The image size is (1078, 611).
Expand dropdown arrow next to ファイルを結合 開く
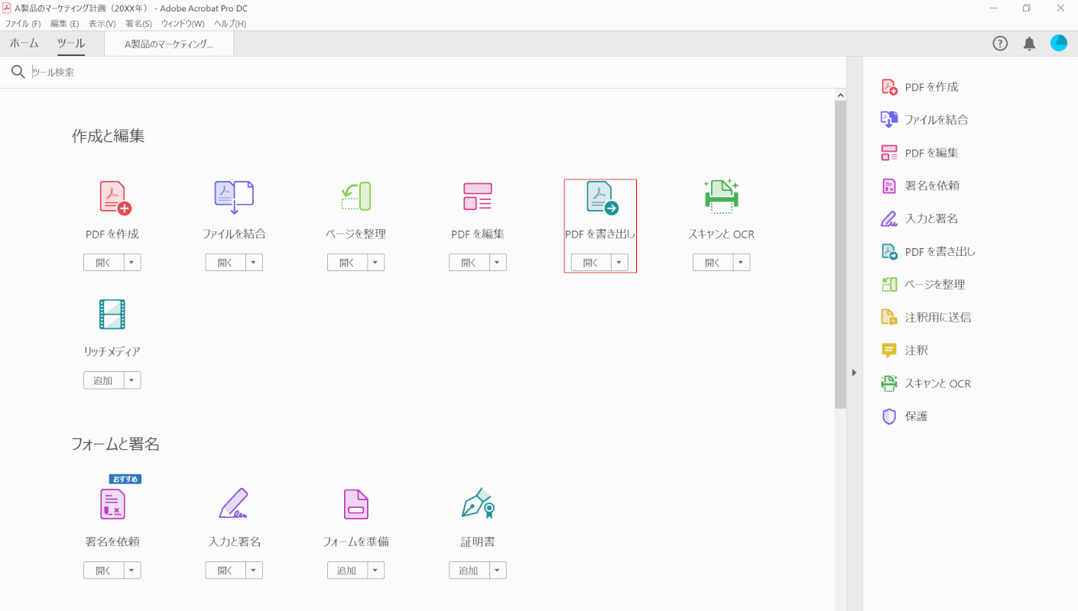[x=254, y=263]
